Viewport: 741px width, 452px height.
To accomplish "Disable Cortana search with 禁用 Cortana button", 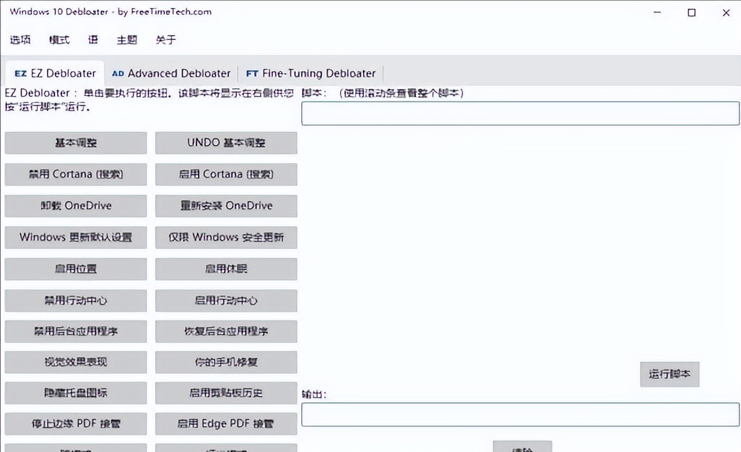I will [75, 174].
